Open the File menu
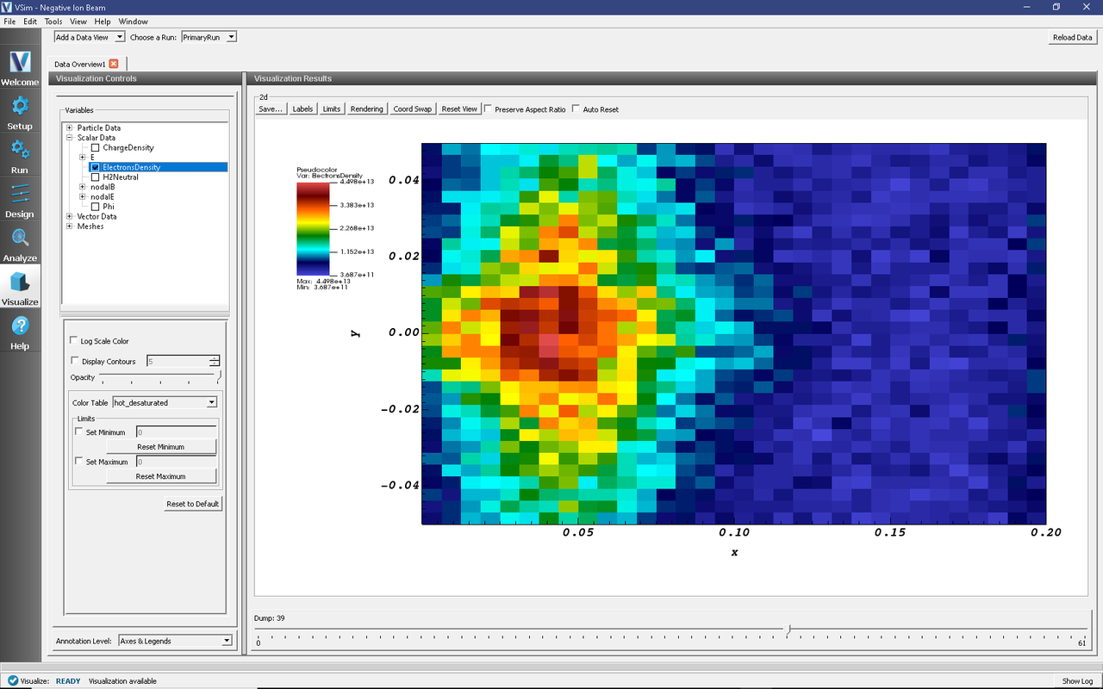This screenshot has height=689, width=1103. [9, 22]
